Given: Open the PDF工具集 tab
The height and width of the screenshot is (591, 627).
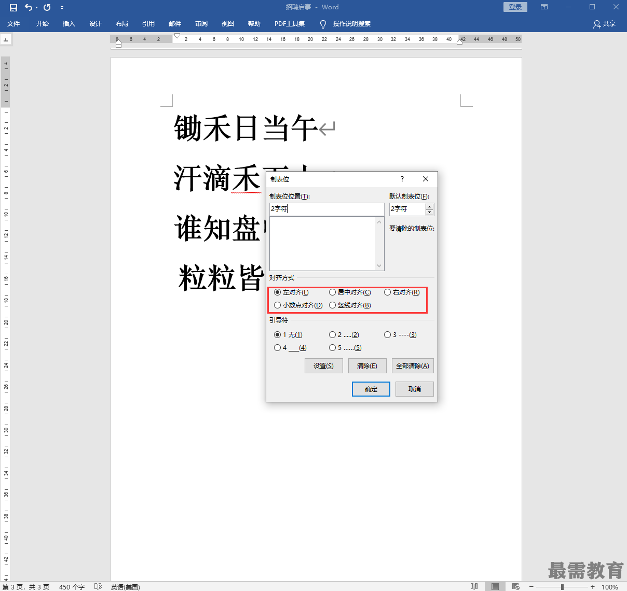Looking at the screenshot, I should point(290,24).
